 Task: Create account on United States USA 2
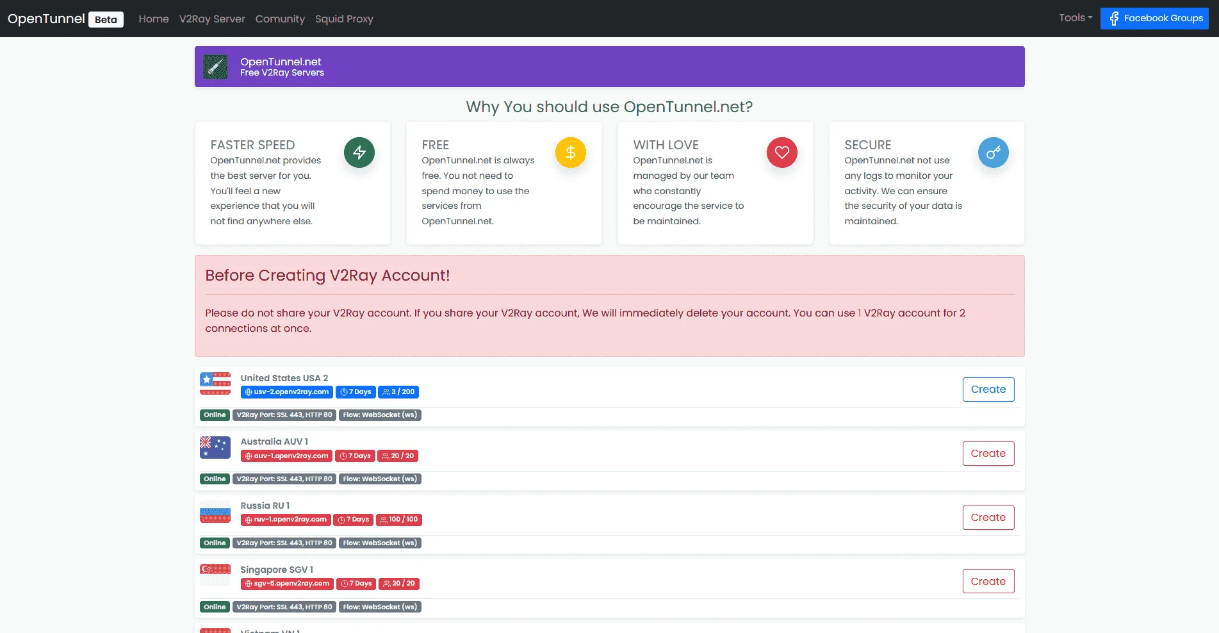[988, 390]
